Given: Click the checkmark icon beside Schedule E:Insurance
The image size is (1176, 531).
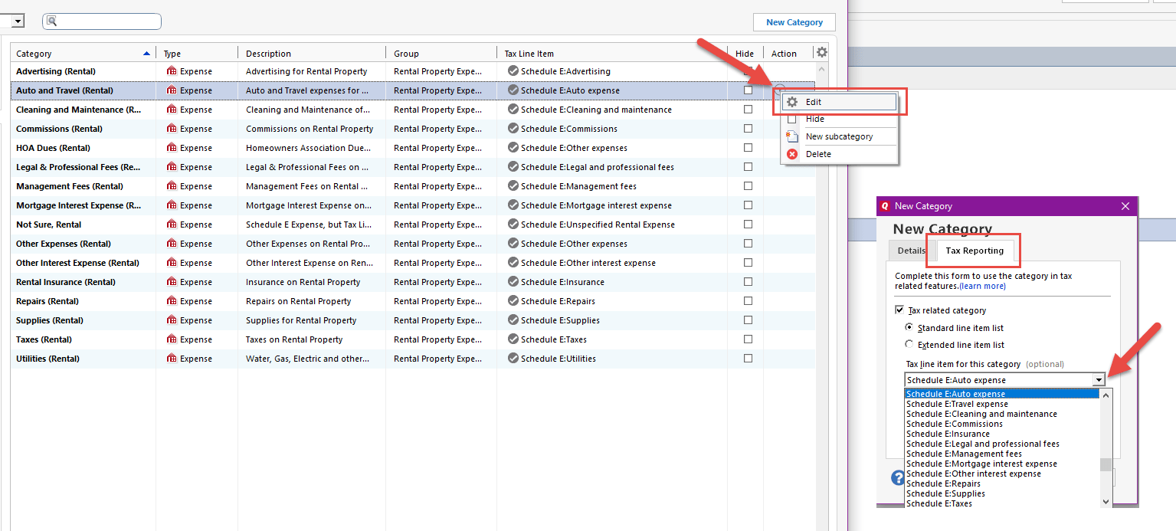Looking at the screenshot, I should pyautogui.click(x=513, y=282).
